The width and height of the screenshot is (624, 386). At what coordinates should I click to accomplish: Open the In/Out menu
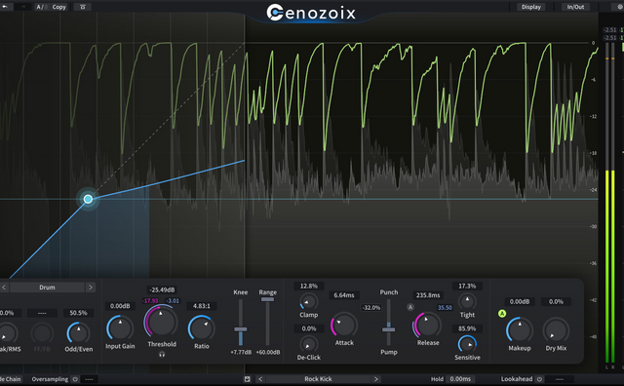575,7
